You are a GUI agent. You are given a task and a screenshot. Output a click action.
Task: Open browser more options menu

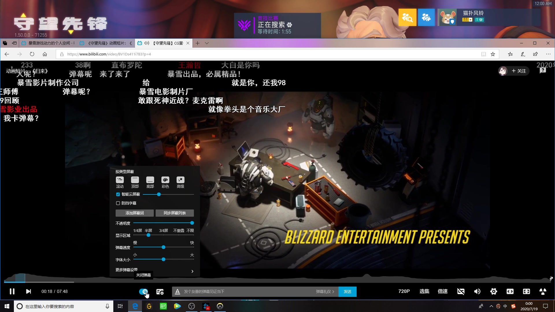coord(548,54)
